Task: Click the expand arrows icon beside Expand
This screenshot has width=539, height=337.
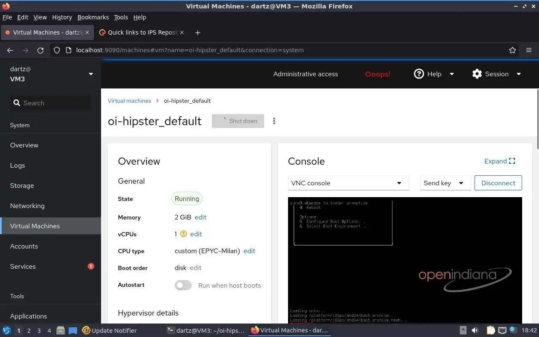Action: pyautogui.click(x=512, y=161)
